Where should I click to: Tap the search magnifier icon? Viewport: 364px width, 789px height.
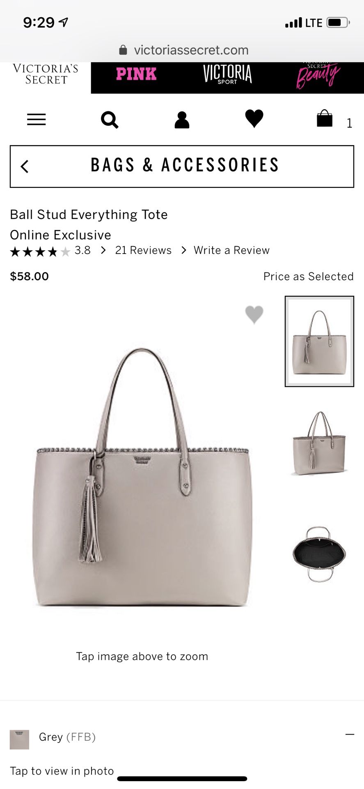tap(110, 120)
